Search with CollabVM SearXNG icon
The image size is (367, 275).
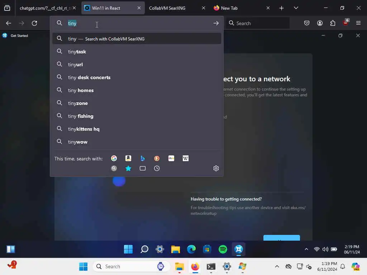pyautogui.click(x=114, y=168)
